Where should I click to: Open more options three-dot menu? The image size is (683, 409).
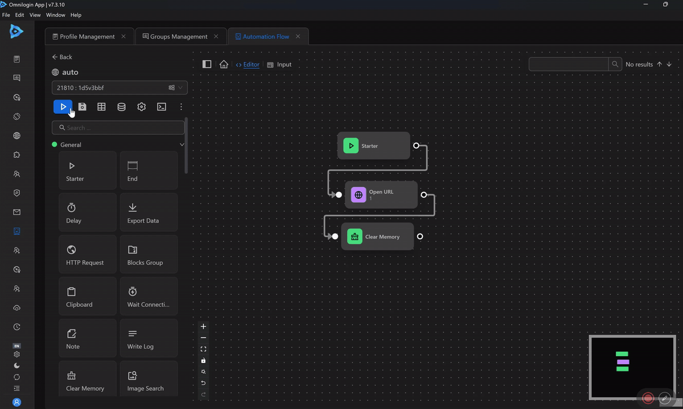pos(181,107)
